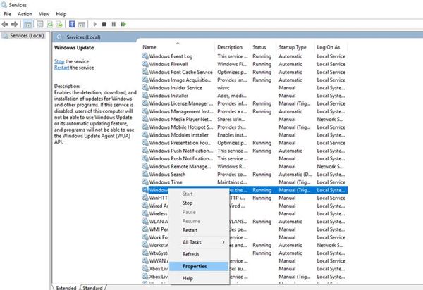The image size is (423, 290).
Task: Select the Windows Presentation Foundation row
Action: [x=245, y=143]
